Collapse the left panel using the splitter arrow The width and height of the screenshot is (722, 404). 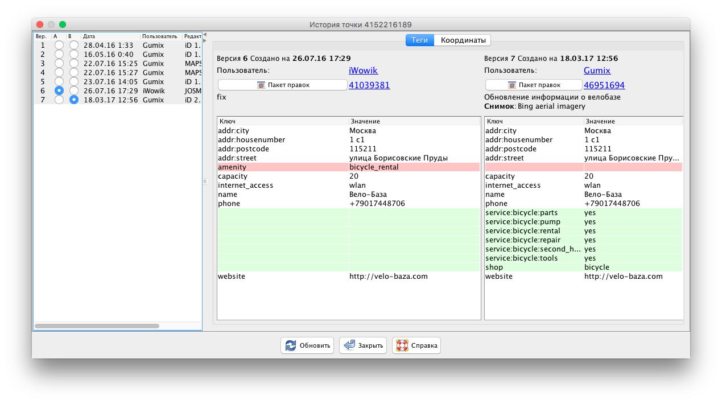(x=205, y=35)
